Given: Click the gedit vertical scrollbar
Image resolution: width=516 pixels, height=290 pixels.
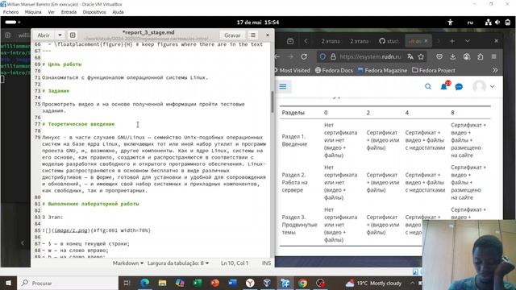Looking at the screenshot, I should 273,102.
